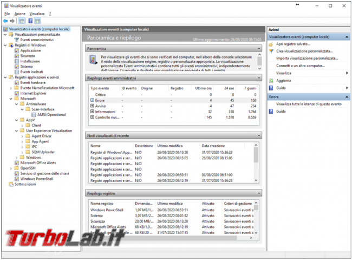This screenshot has width=352, height=260.
Task: Expand the Informazioni row in summary table
Action: pos(92,112)
